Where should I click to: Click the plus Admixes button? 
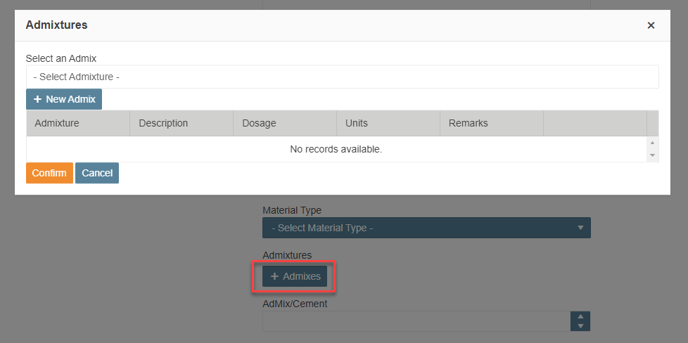coord(295,276)
